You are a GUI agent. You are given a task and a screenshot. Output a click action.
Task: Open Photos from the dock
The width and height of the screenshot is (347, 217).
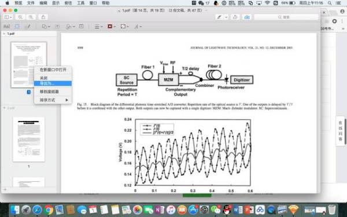click(138, 209)
